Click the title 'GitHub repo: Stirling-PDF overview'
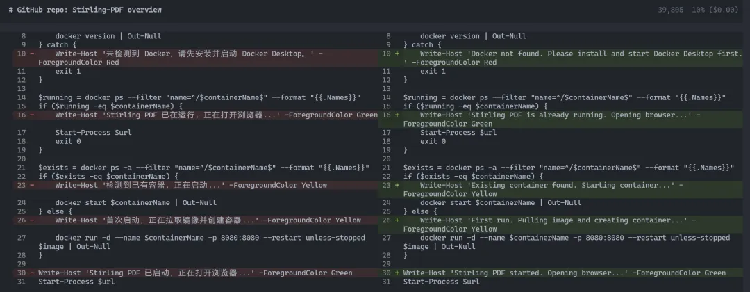Image resolution: width=750 pixels, height=292 pixels. coord(85,10)
